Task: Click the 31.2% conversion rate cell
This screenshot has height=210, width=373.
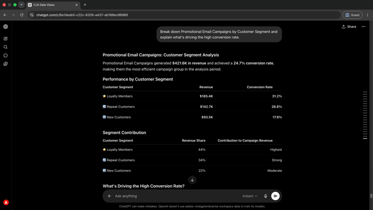Action: tap(277, 96)
